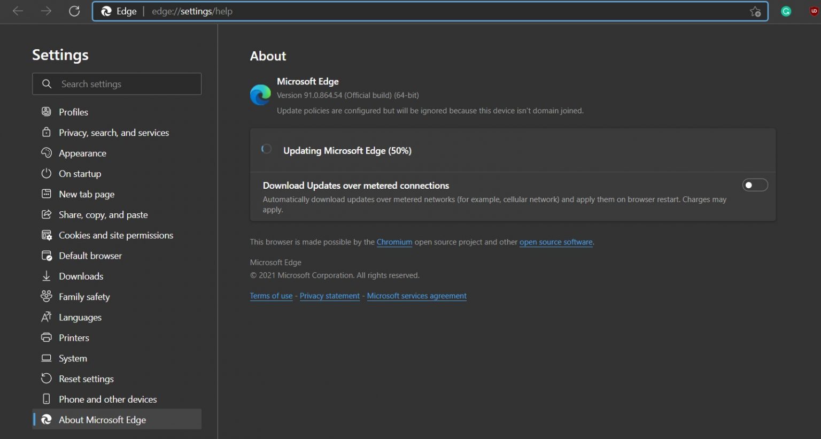Screen dimensions: 821x439
Task: Open the Profiles settings page
Action: point(73,112)
